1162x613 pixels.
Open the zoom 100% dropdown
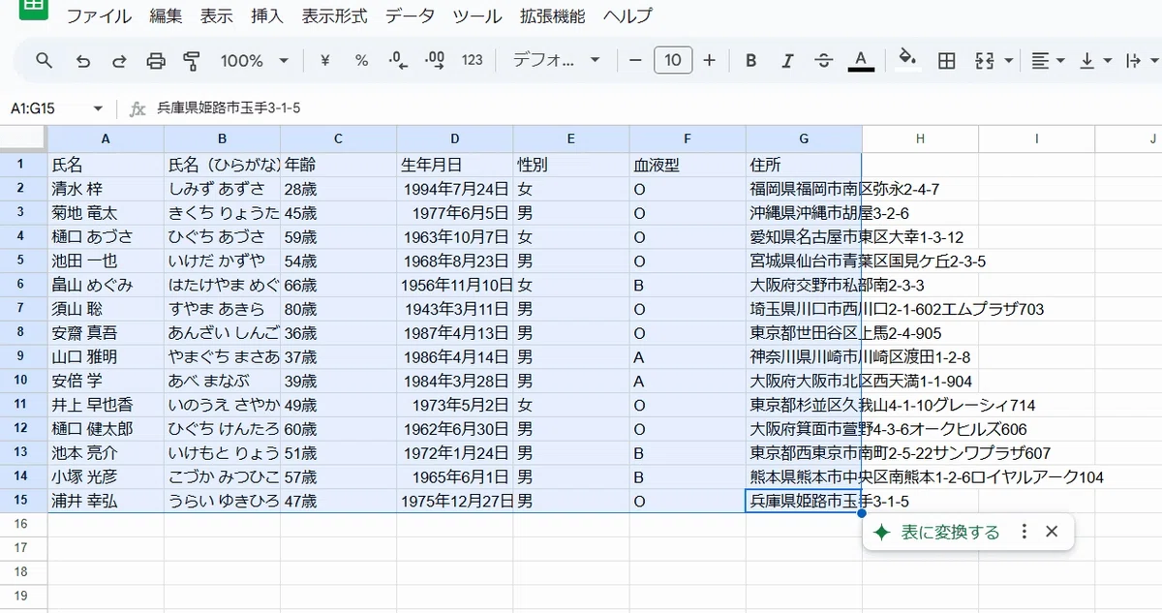tap(254, 60)
